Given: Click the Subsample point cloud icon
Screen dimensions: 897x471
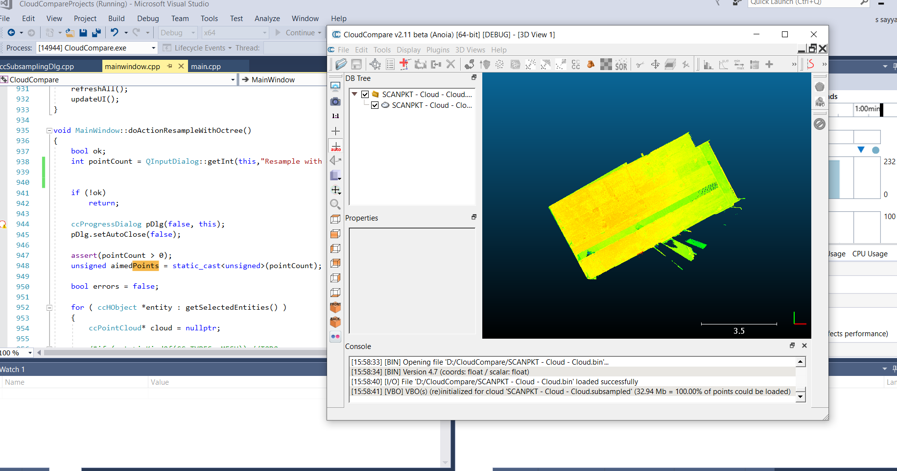Looking at the screenshot, I should pos(499,64).
